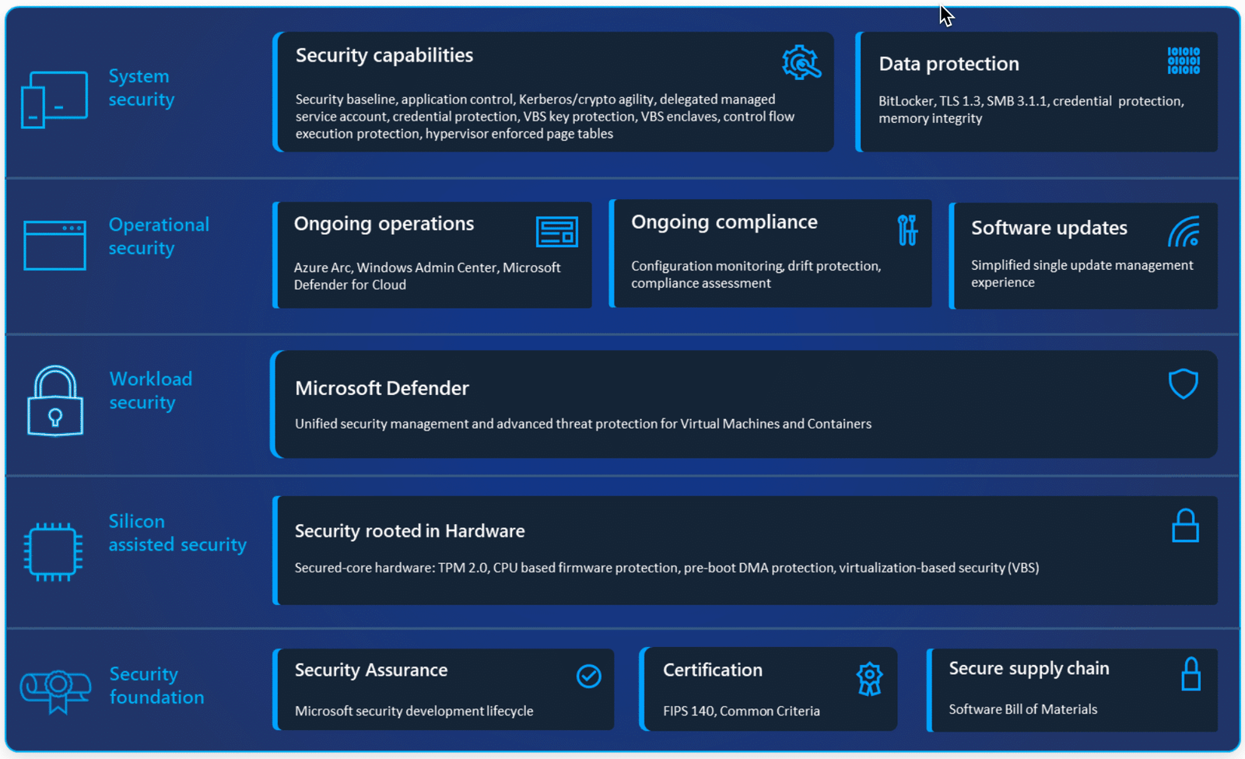Click the Ongoing compliance panel
Image resolution: width=1245 pixels, height=759 pixels.
tap(770, 254)
